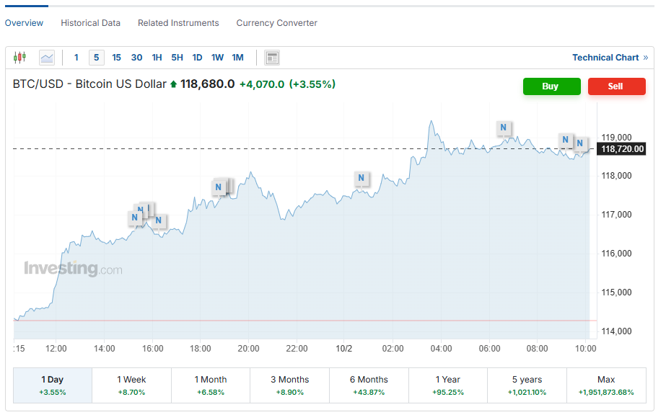
Task: Set chart interval to 15 minutes
Action: pyautogui.click(x=117, y=58)
